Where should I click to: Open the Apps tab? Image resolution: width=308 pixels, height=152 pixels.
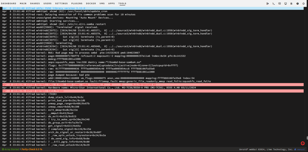(111, 3)
